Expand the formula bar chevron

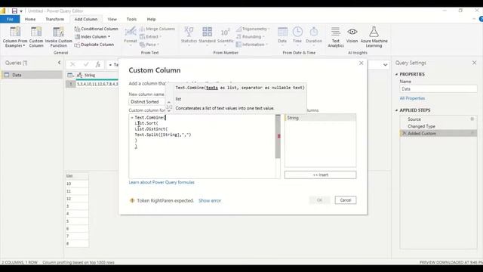tap(385, 65)
